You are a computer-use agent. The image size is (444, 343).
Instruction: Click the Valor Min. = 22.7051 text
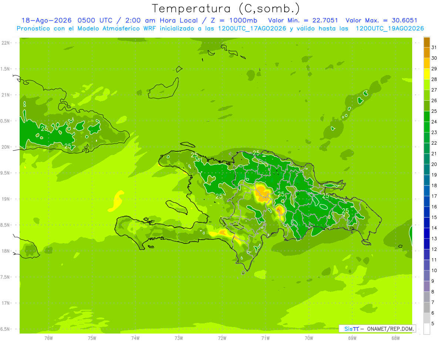click(303, 20)
